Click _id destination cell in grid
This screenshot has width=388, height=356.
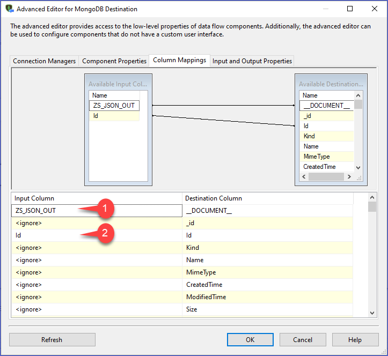(x=268, y=223)
